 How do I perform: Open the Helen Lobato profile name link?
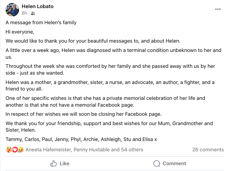38,7
